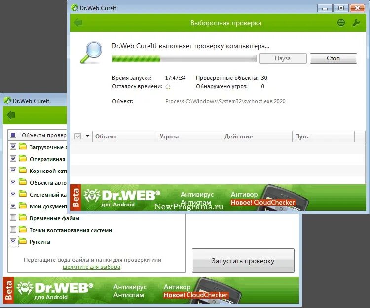Open the language globe icon
The height and width of the screenshot is (308, 370).
[341, 23]
